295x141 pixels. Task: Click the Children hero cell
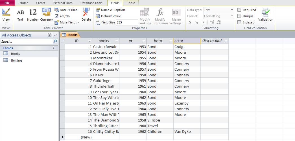pos(160,131)
